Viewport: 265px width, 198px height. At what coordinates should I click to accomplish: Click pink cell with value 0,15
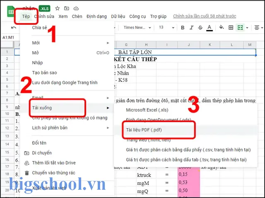click(189, 174)
